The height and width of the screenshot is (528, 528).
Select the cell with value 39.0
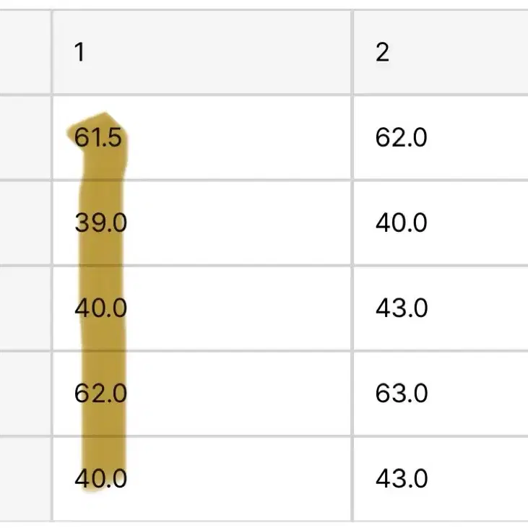point(202,222)
